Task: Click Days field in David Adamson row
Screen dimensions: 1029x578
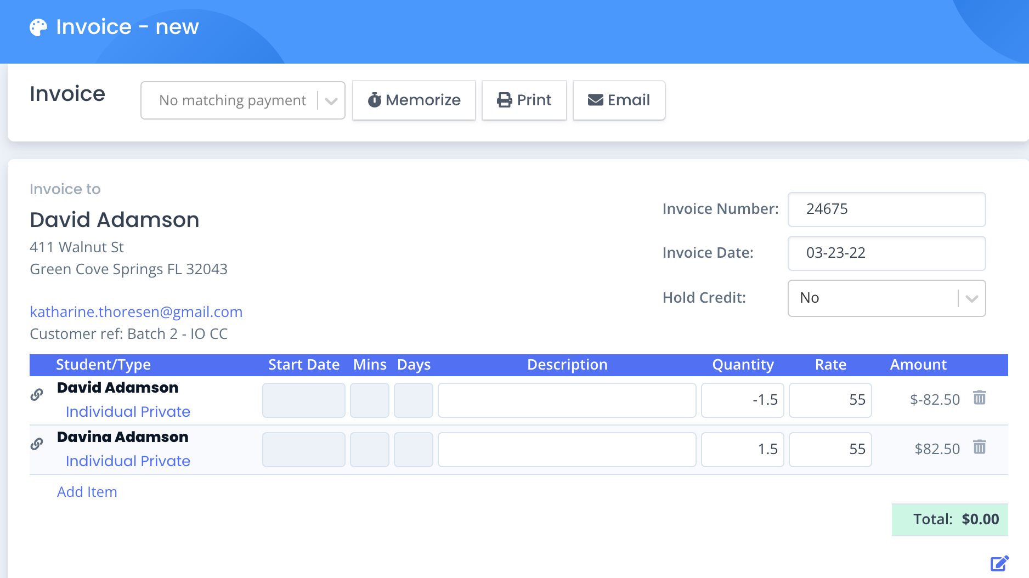Action: pos(414,400)
